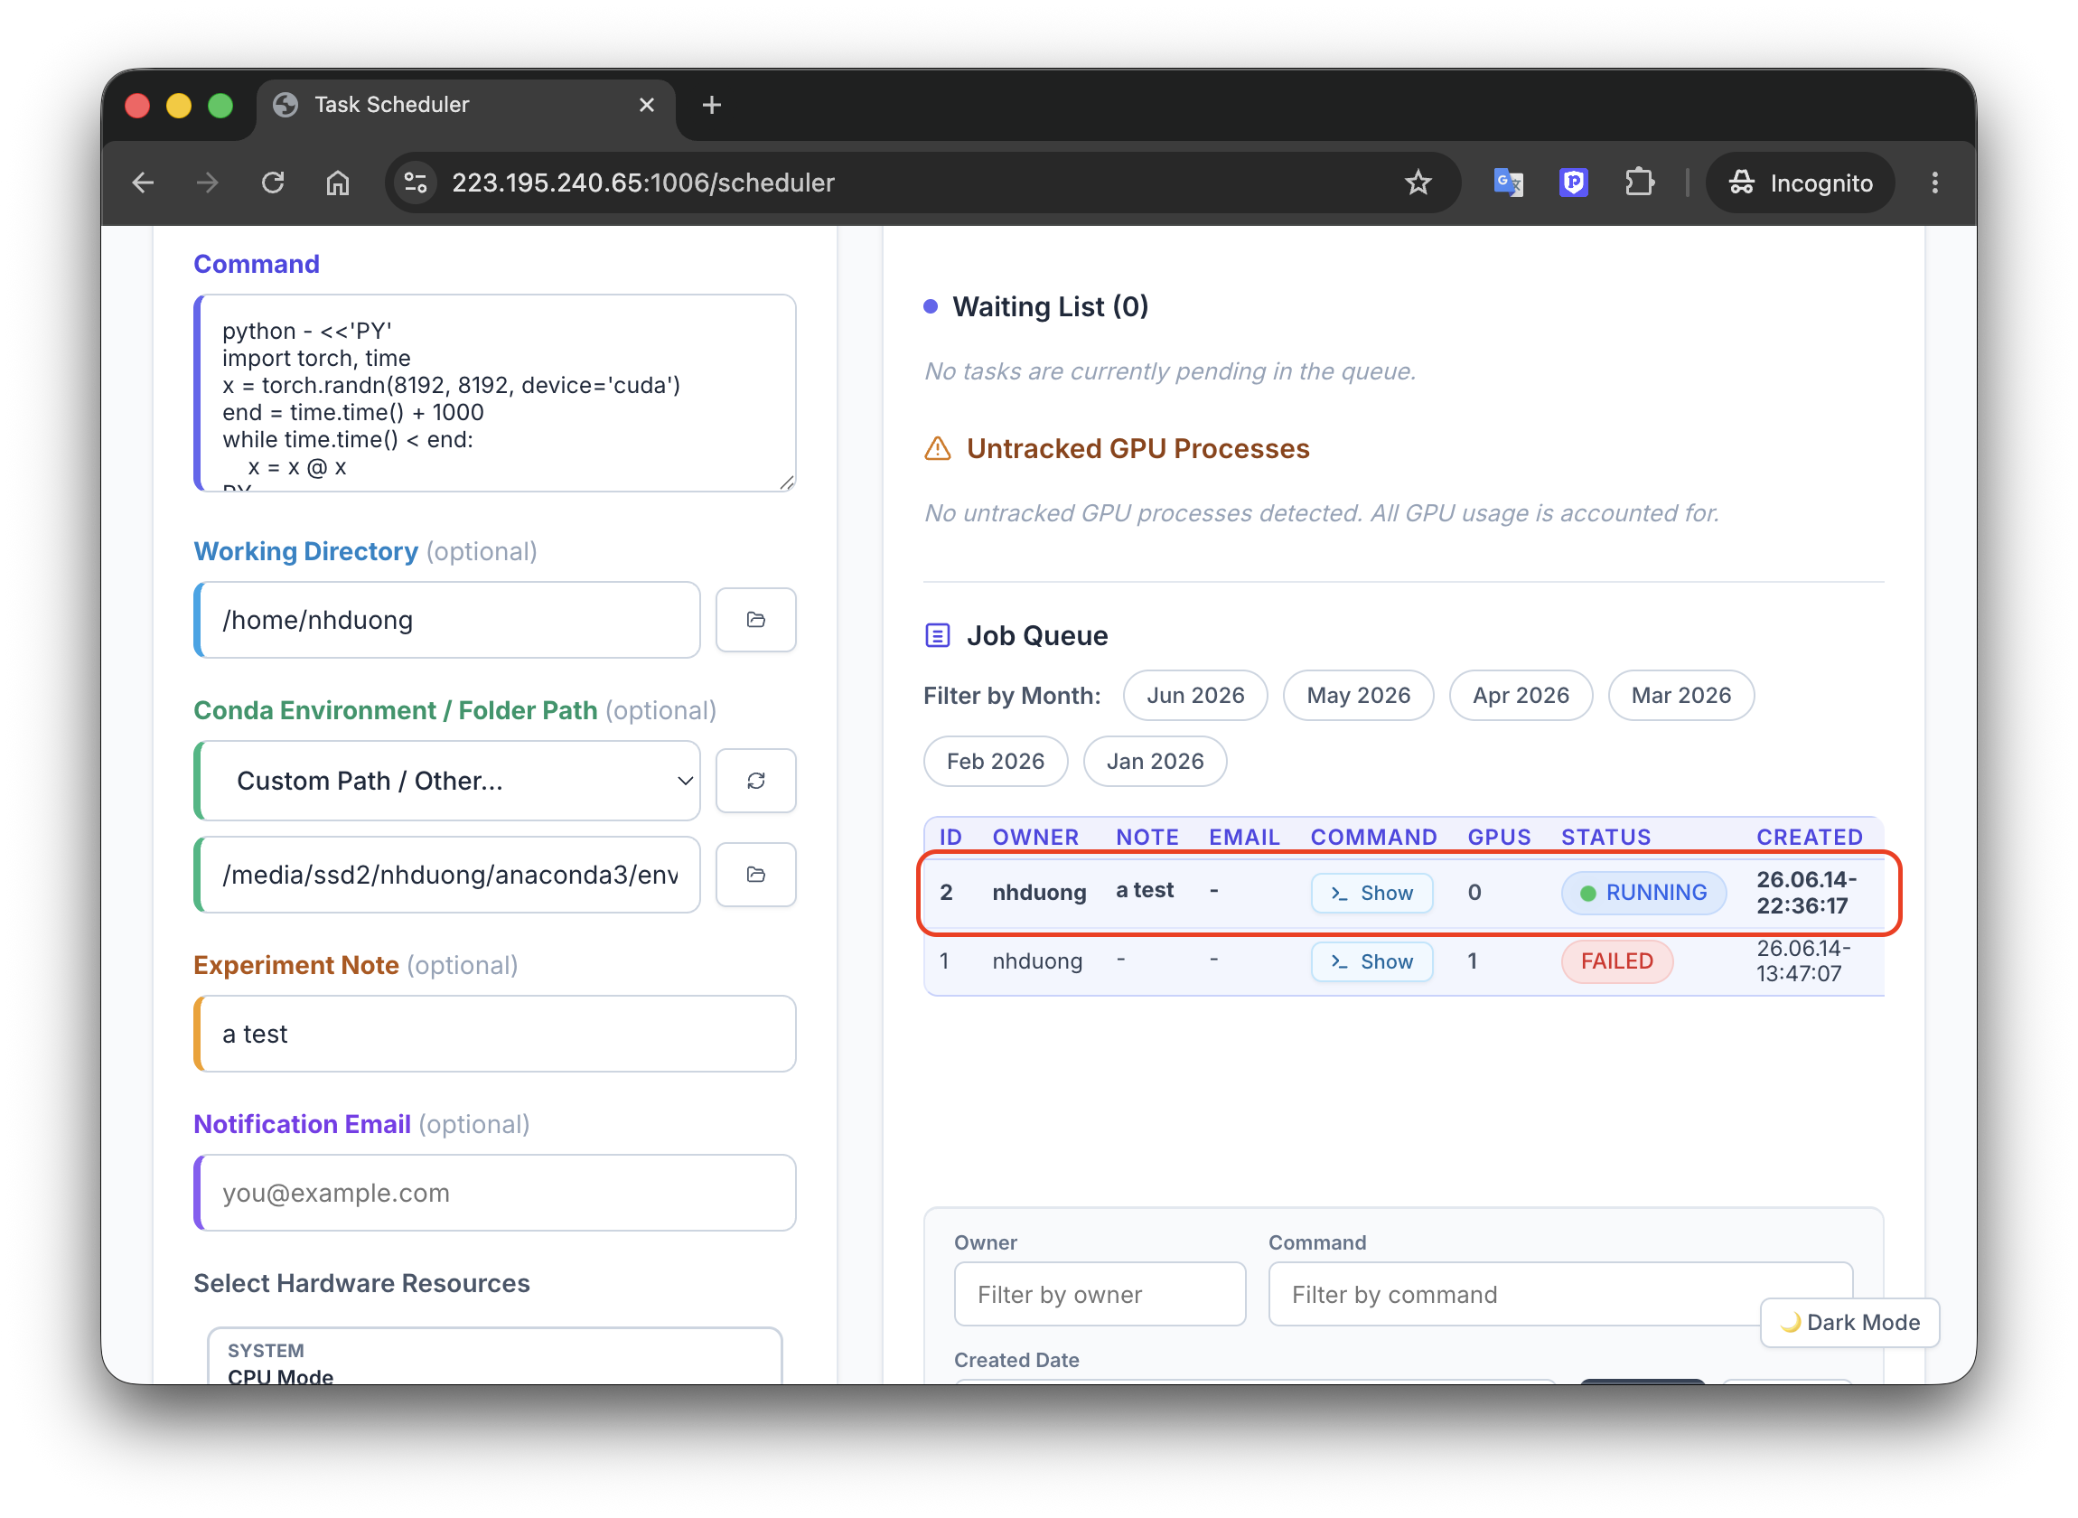
Task: Browse folder for Working Directory
Action: click(x=755, y=620)
